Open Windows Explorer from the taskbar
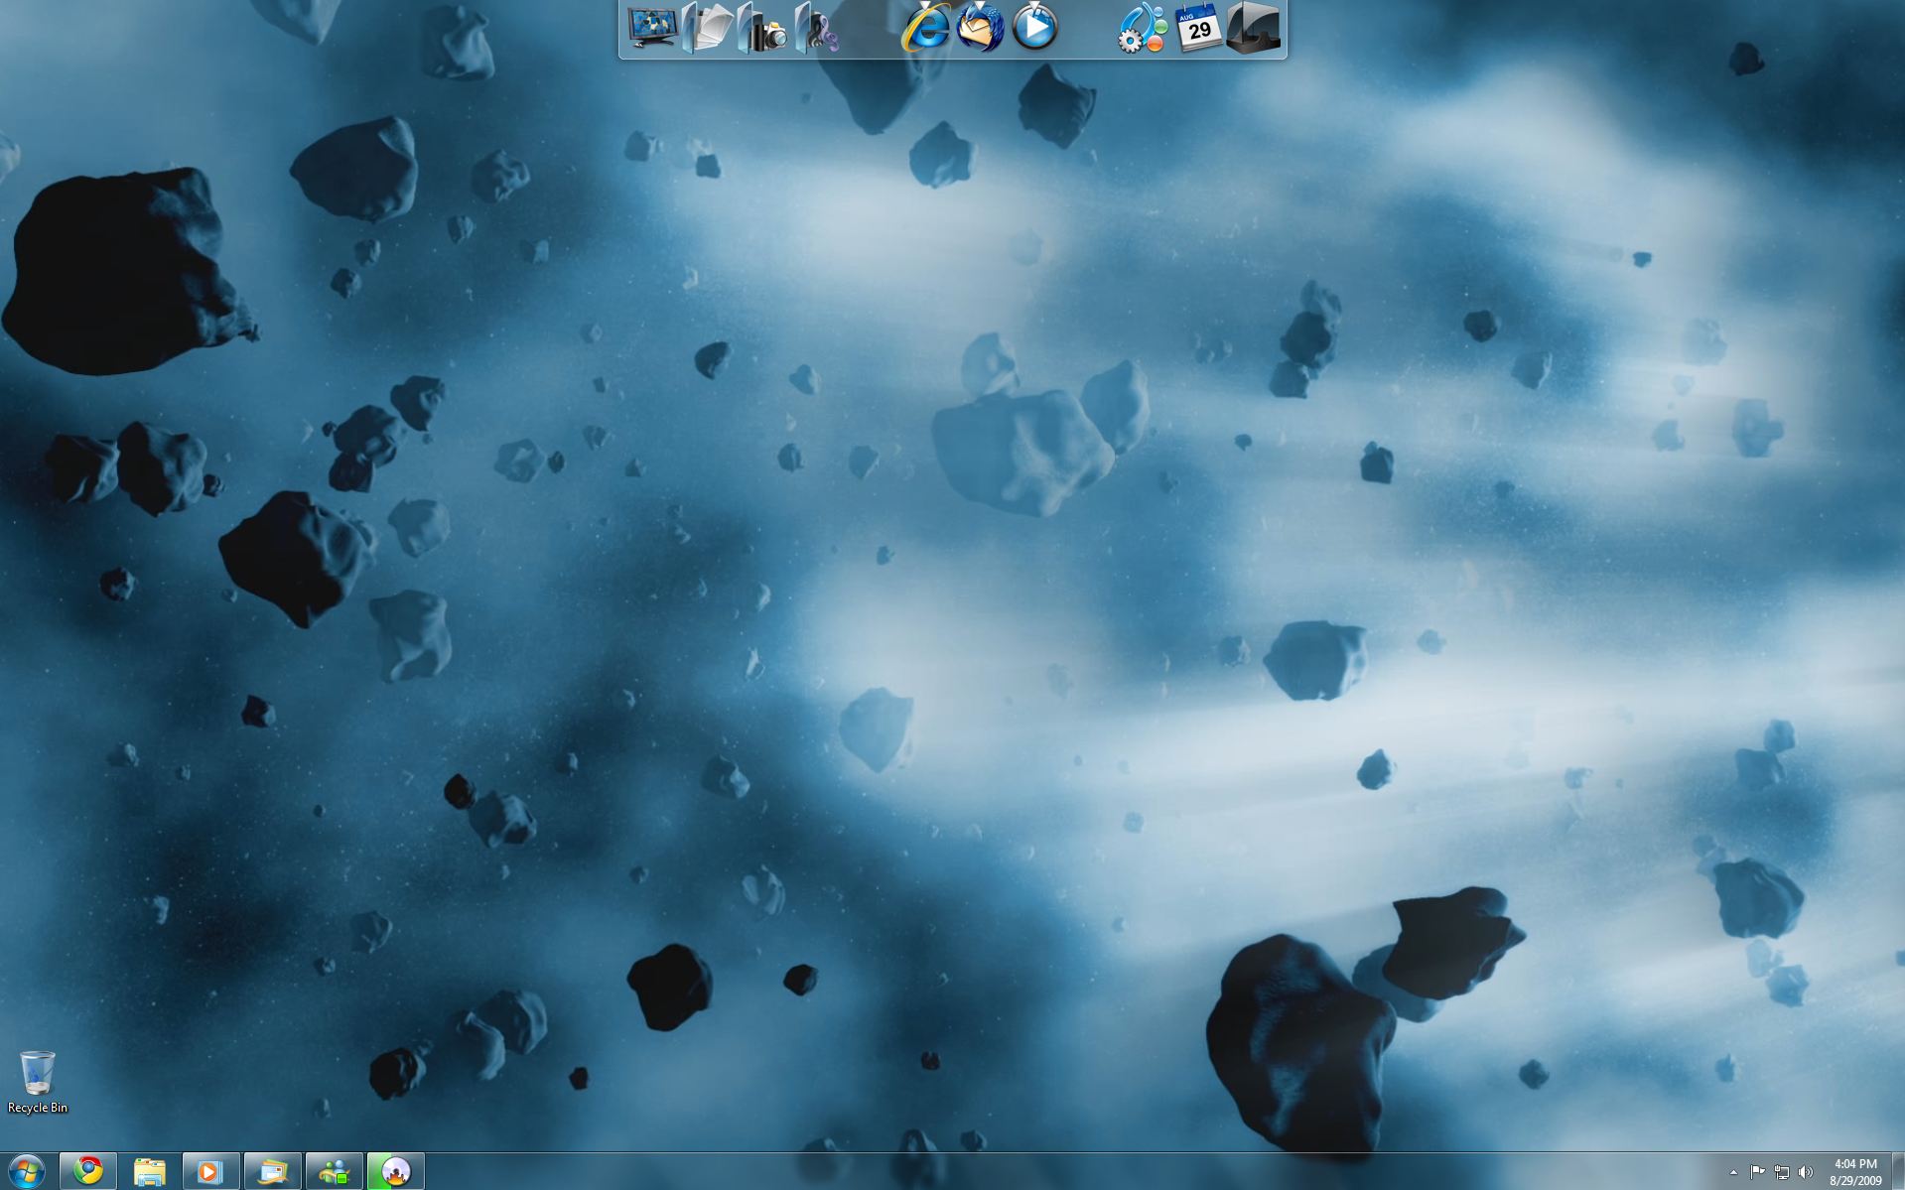This screenshot has height=1190, width=1905. pyautogui.click(x=150, y=1171)
